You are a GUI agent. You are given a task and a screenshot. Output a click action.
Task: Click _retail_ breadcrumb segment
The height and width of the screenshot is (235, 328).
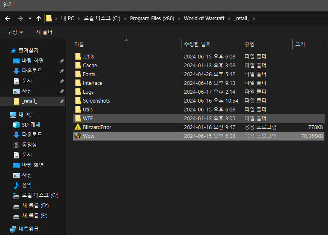pyautogui.click(x=242, y=18)
